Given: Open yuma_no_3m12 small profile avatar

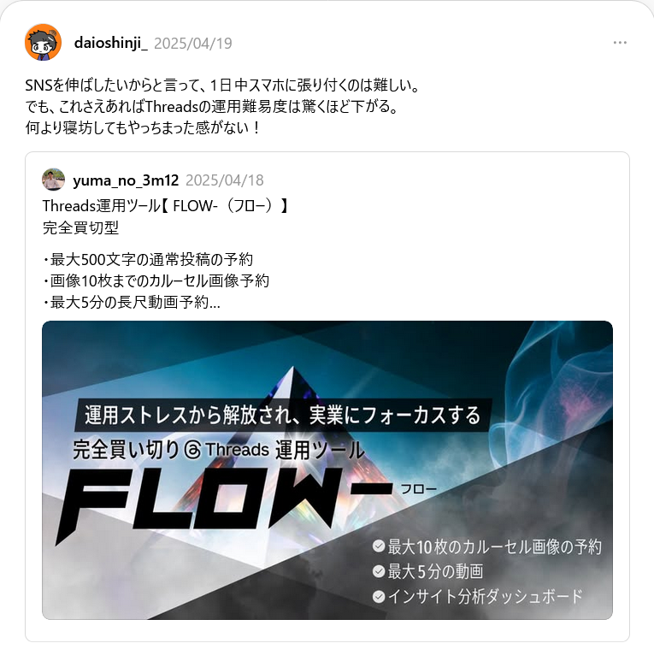Looking at the screenshot, I should pos(53,180).
